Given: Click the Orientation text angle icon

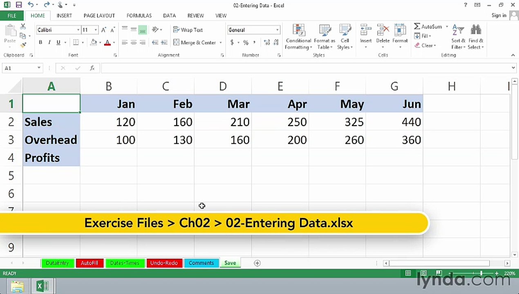Looking at the screenshot, I should click(x=155, y=29).
